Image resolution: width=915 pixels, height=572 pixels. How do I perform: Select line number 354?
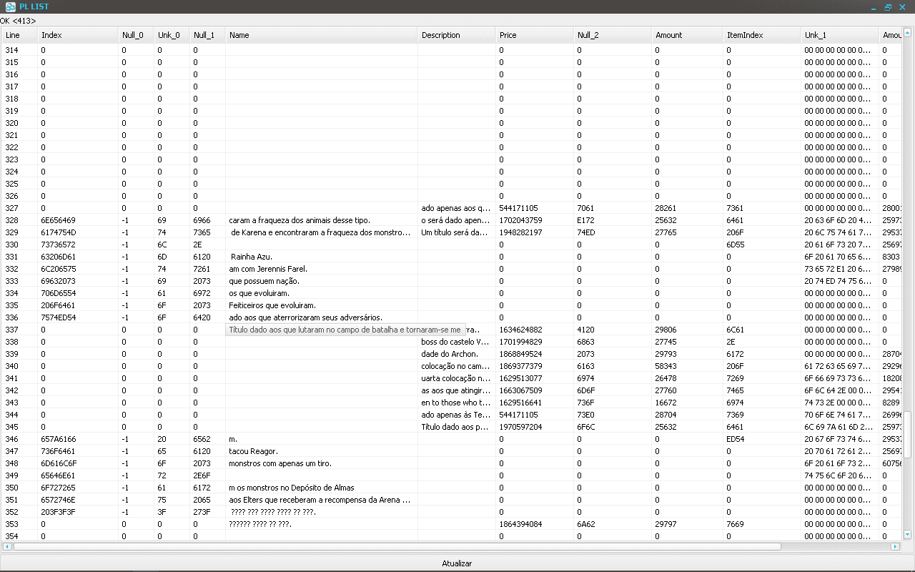pos(19,536)
